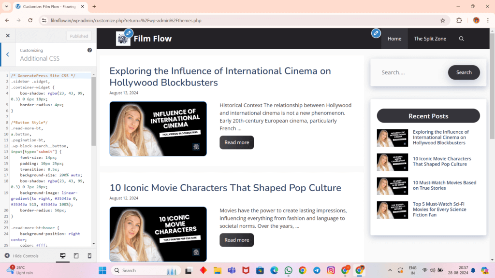
Task: Click the disabled Published button
Action: coord(79,36)
